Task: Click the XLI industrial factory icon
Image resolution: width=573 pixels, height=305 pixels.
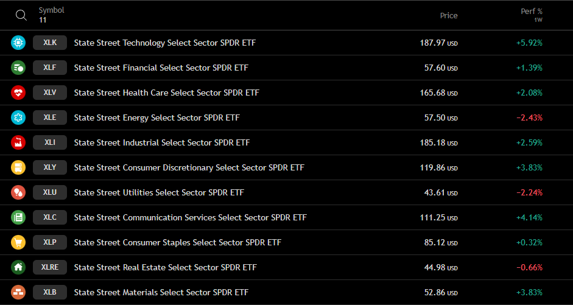Action: (x=18, y=142)
